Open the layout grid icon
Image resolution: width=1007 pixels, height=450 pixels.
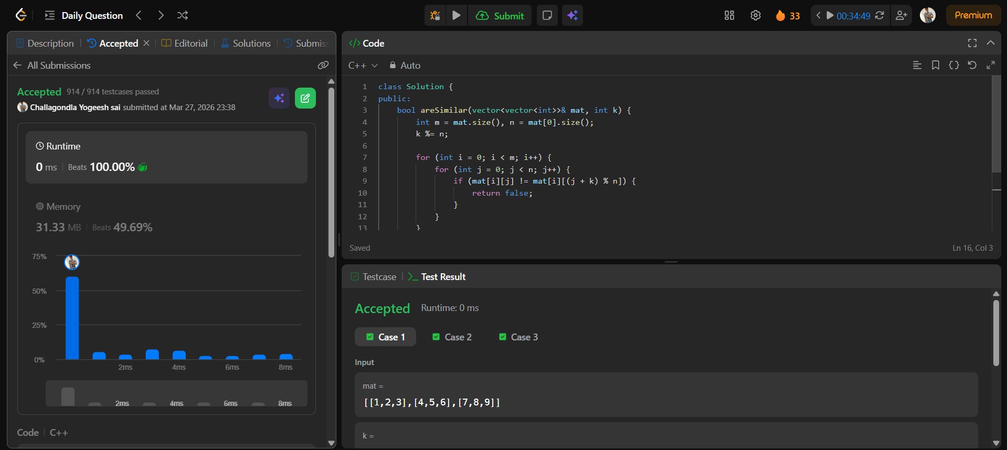[729, 15]
